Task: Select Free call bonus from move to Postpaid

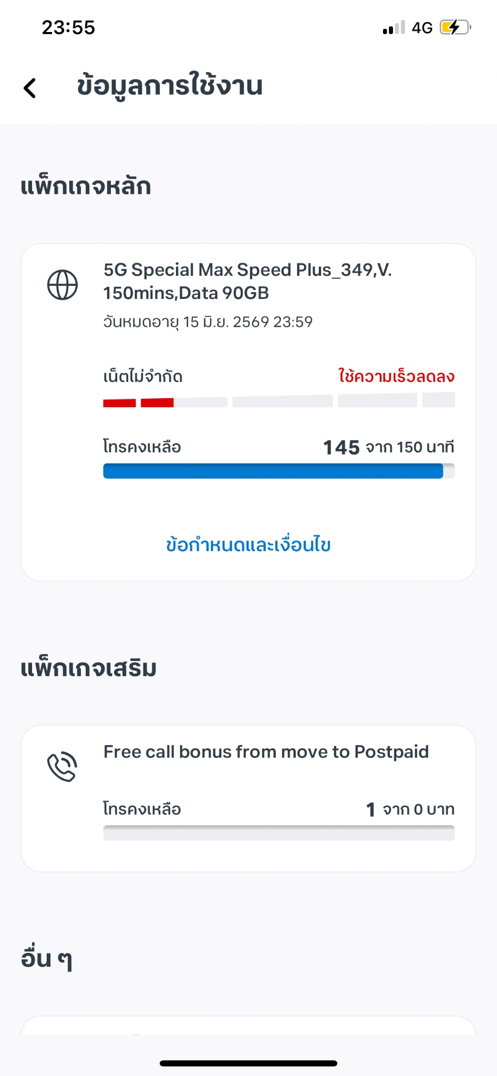Action: click(x=266, y=752)
